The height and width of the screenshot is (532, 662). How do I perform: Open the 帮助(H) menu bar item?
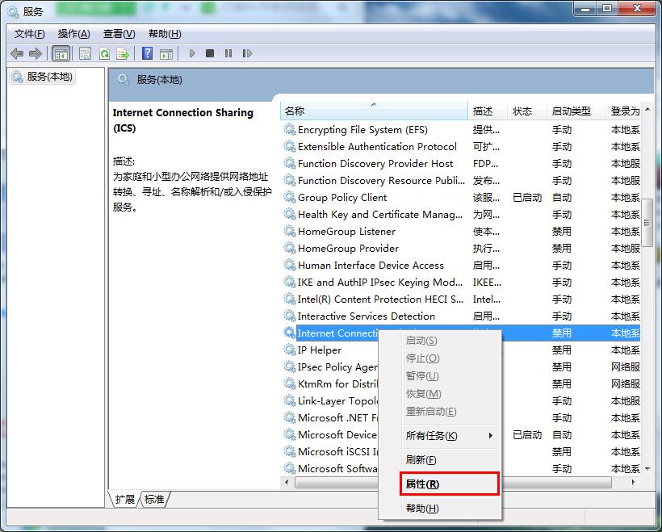(165, 34)
